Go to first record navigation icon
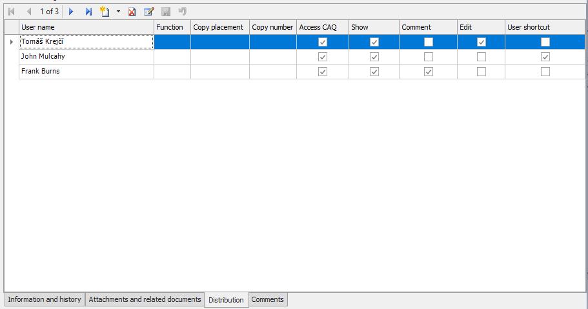The width and height of the screenshot is (588, 309). [x=12, y=12]
